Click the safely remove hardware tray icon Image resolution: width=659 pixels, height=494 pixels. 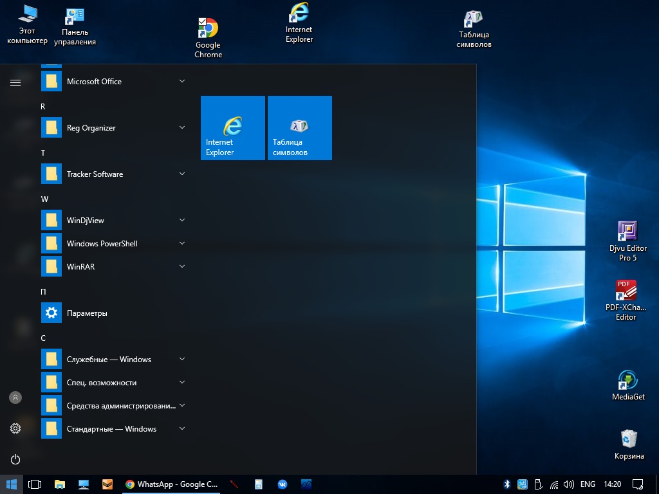(x=538, y=484)
